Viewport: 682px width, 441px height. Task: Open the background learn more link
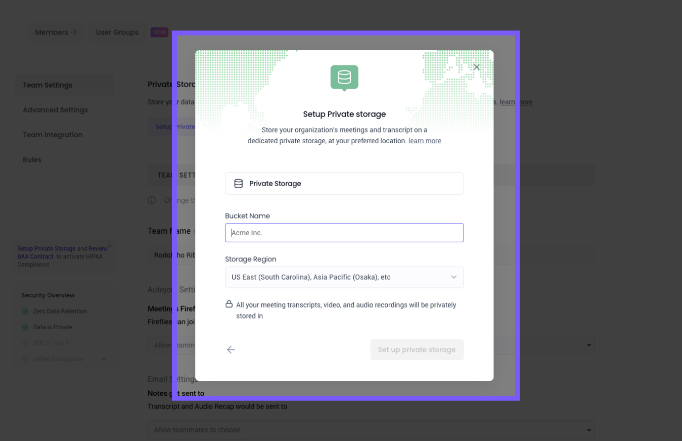coord(516,102)
